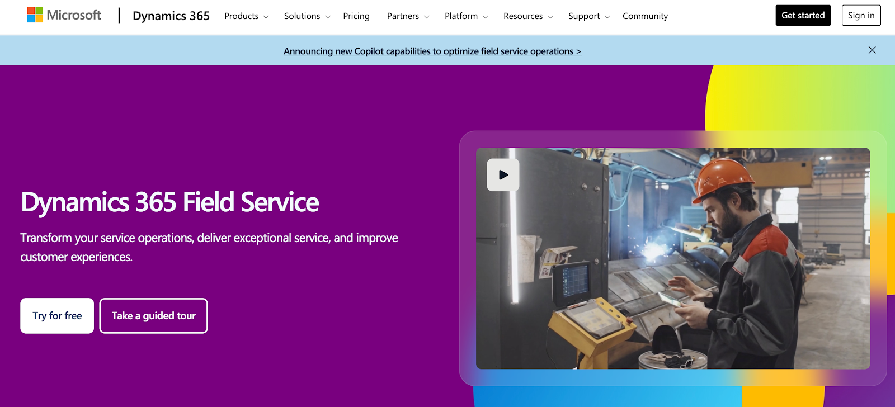Open the Copilot capabilities announcement link
The height and width of the screenshot is (407, 895).
pyautogui.click(x=432, y=51)
